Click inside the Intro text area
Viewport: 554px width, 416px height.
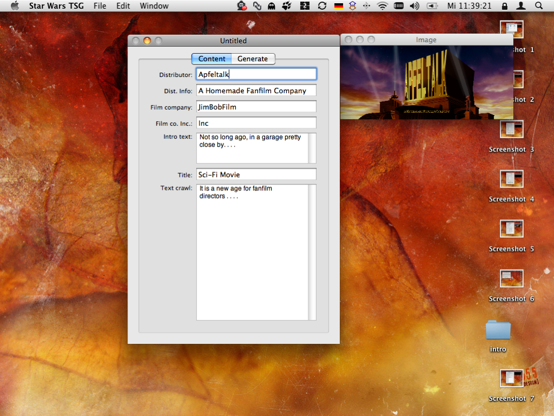[x=252, y=148]
